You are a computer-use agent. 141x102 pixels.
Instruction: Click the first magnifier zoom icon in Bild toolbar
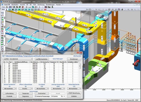pyautogui.click(x=9, y=9)
